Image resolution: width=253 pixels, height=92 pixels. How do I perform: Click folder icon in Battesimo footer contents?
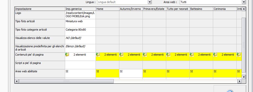click(x=192, y=55)
